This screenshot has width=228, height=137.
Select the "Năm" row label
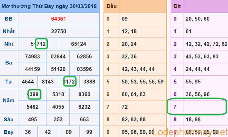tap(8, 101)
